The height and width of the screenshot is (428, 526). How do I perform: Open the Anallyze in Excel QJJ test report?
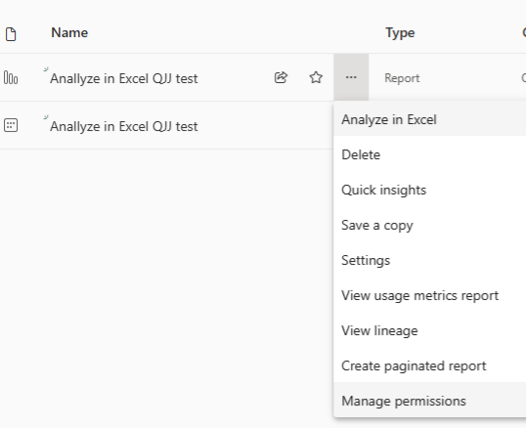point(124,78)
